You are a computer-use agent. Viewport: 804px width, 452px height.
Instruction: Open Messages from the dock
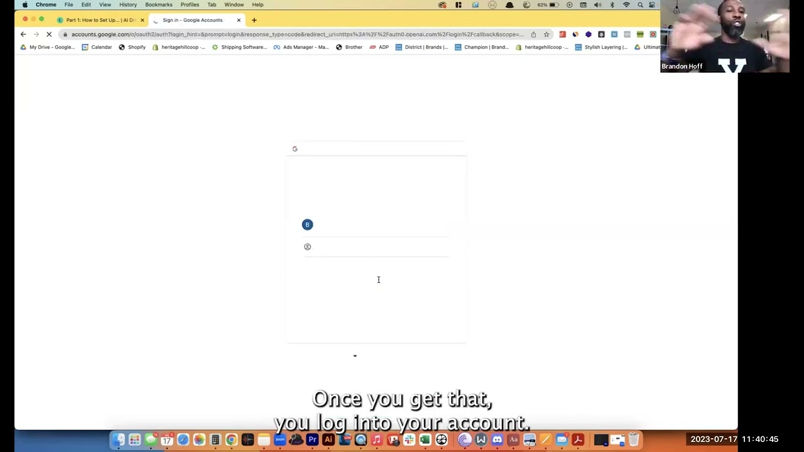[151, 439]
